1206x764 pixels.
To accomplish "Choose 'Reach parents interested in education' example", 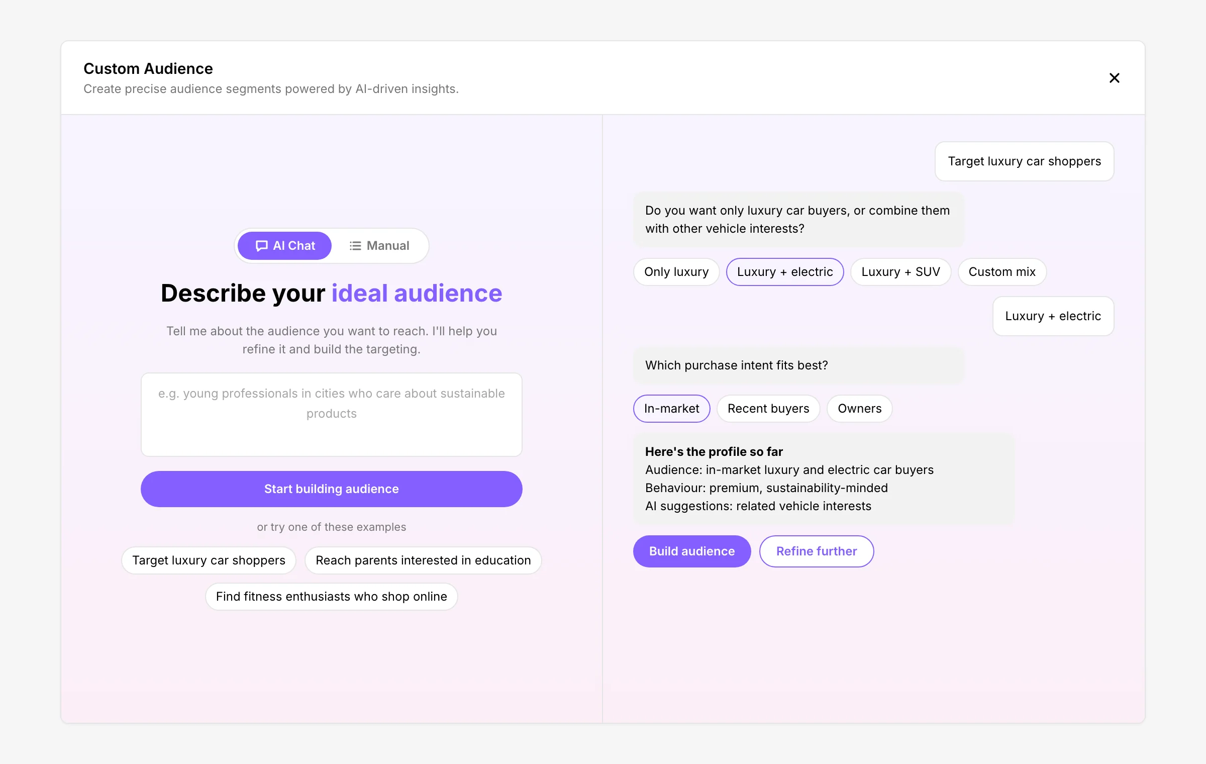I will pos(423,560).
